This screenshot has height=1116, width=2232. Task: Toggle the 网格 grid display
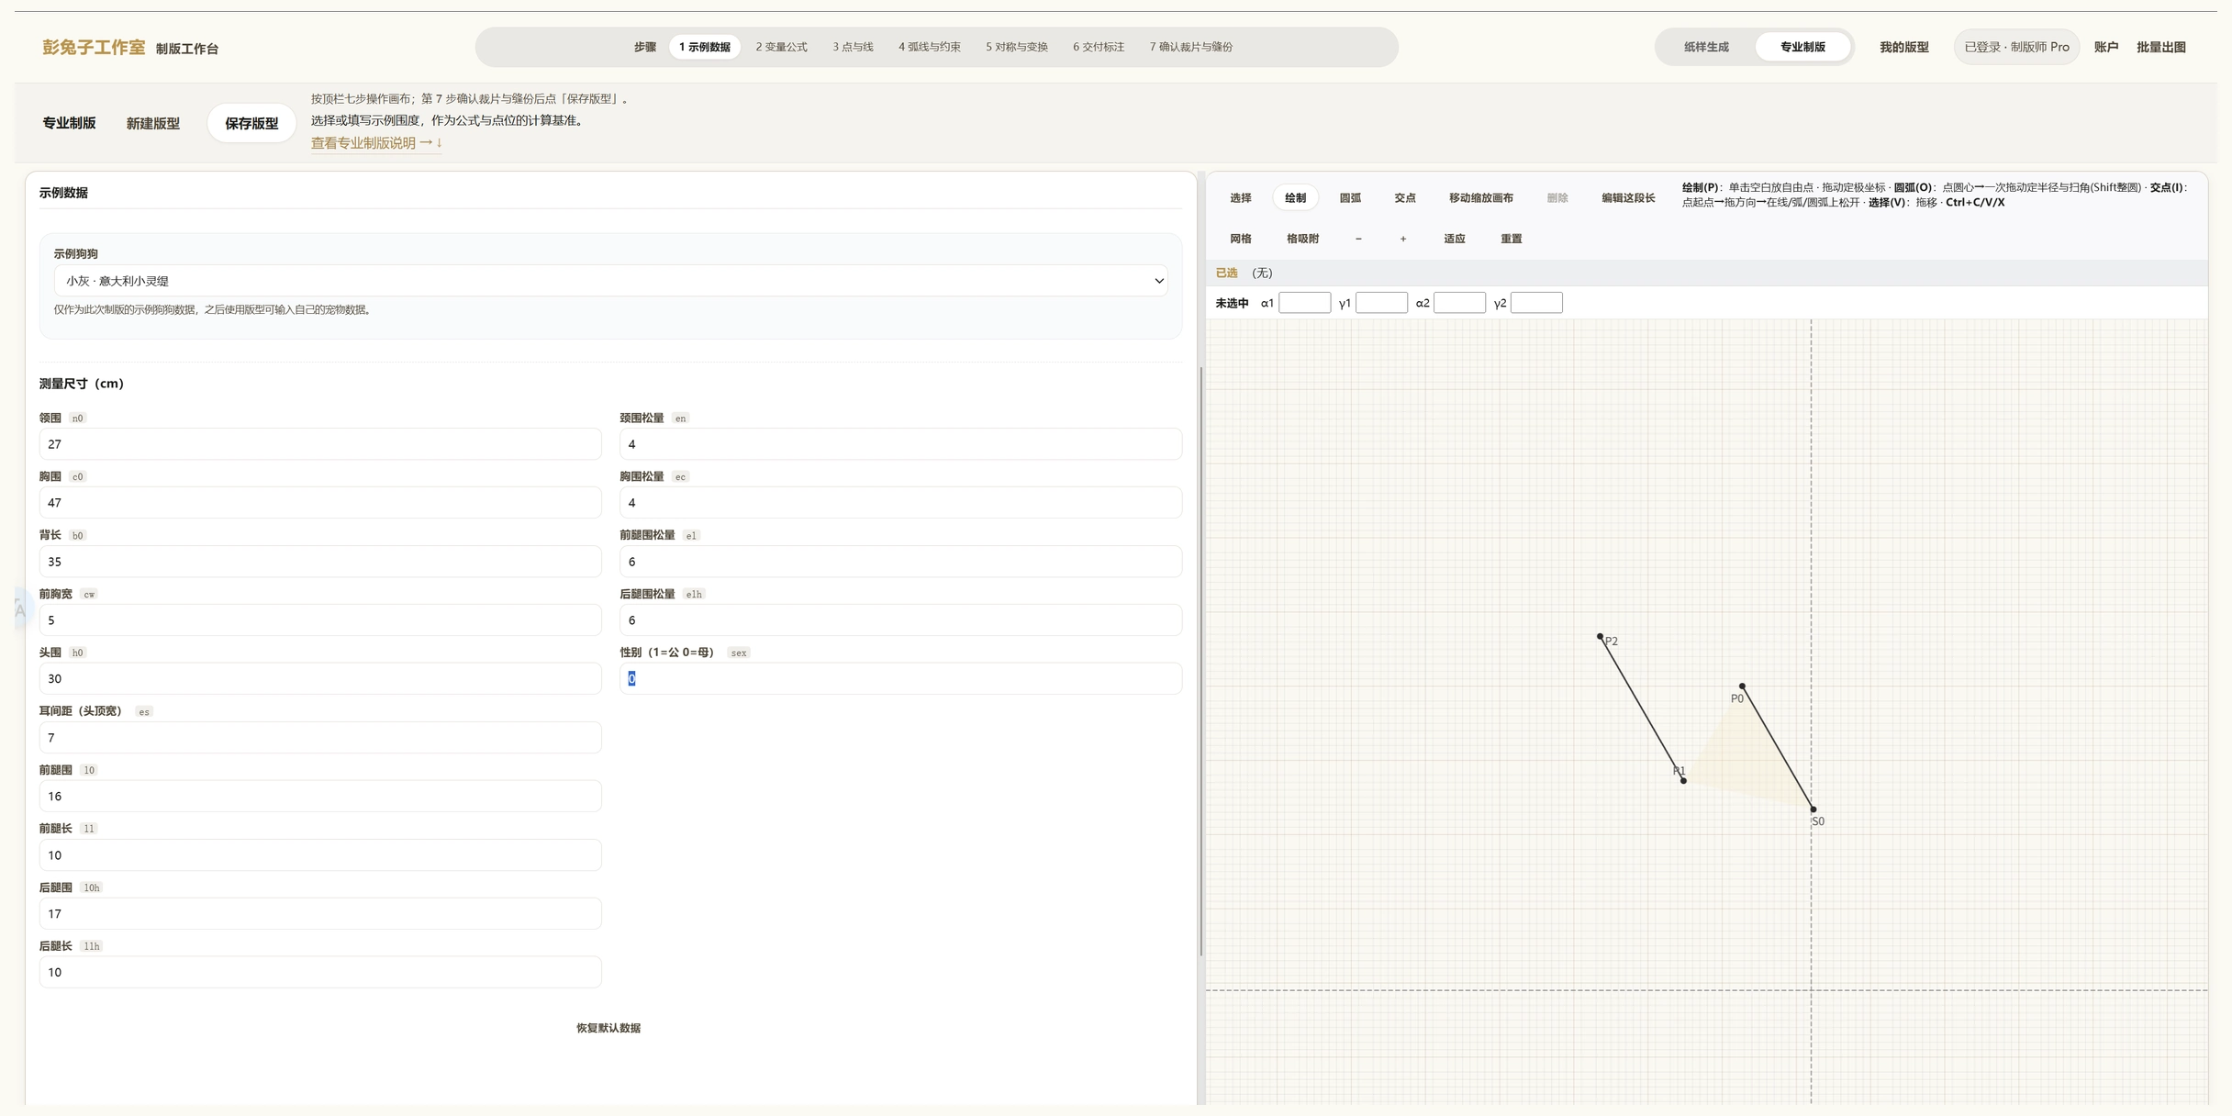click(x=1240, y=239)
